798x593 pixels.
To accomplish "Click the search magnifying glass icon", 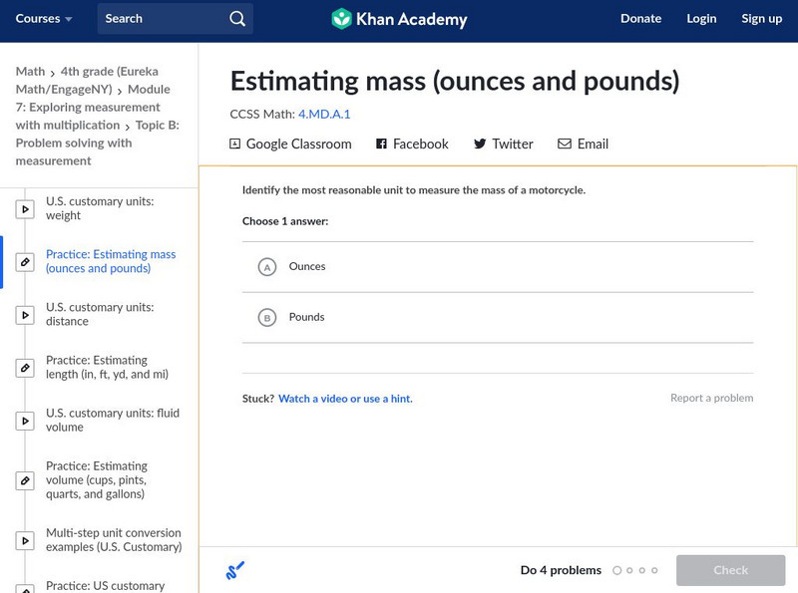I will click(236, 19).
